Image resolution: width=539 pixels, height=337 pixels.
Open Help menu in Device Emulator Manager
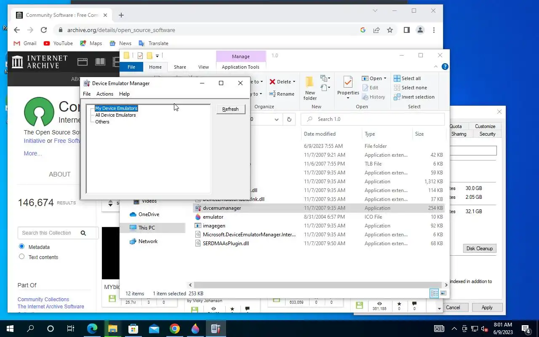click(x=124, y=94)
